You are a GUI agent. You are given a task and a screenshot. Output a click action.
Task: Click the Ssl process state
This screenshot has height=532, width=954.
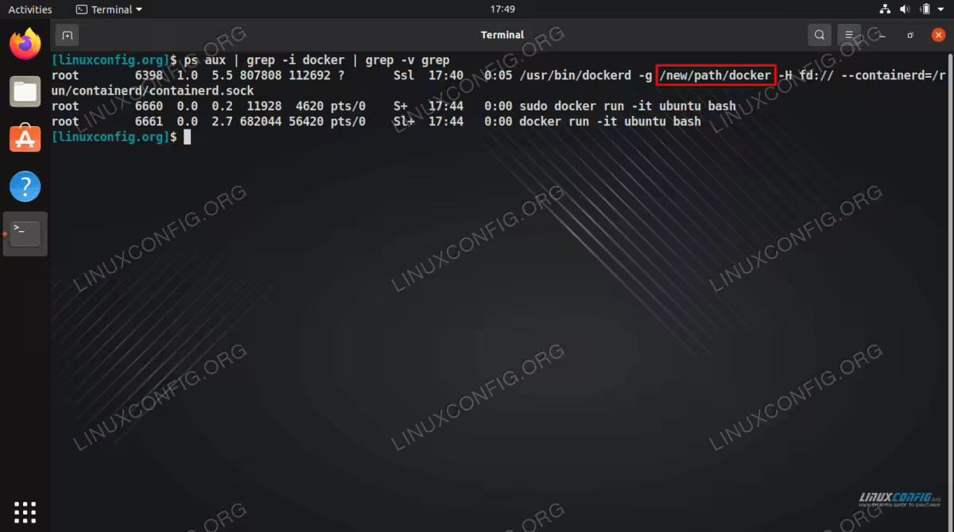coord(404,75)
